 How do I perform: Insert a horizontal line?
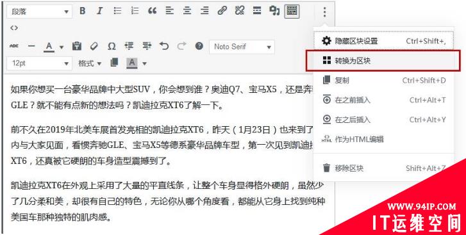point(31,46)
